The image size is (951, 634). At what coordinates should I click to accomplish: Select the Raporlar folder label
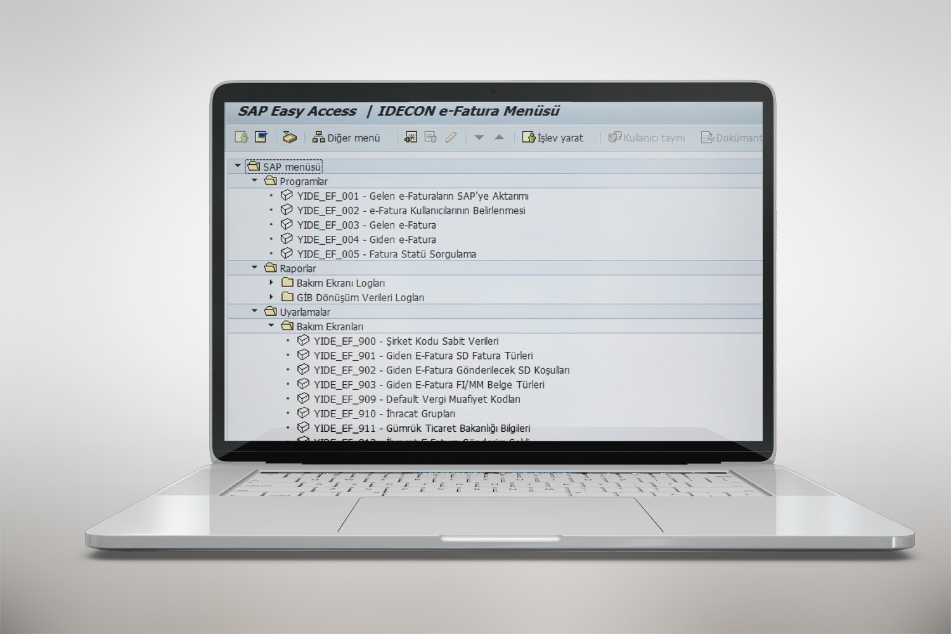tap(297, 268)
